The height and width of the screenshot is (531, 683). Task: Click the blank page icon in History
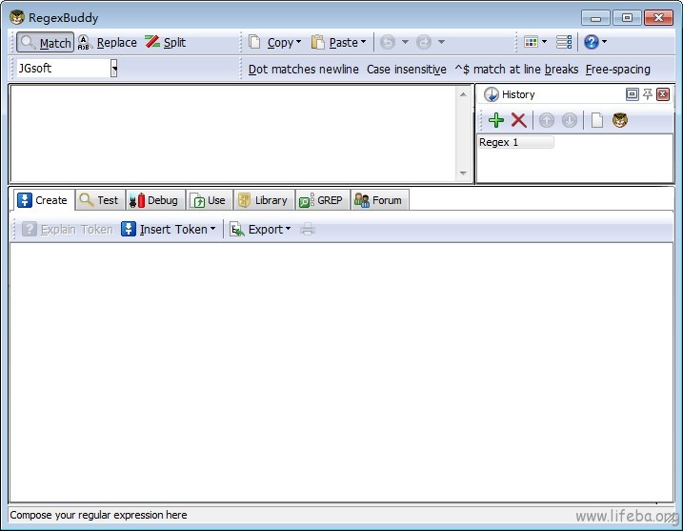(597, 120)
